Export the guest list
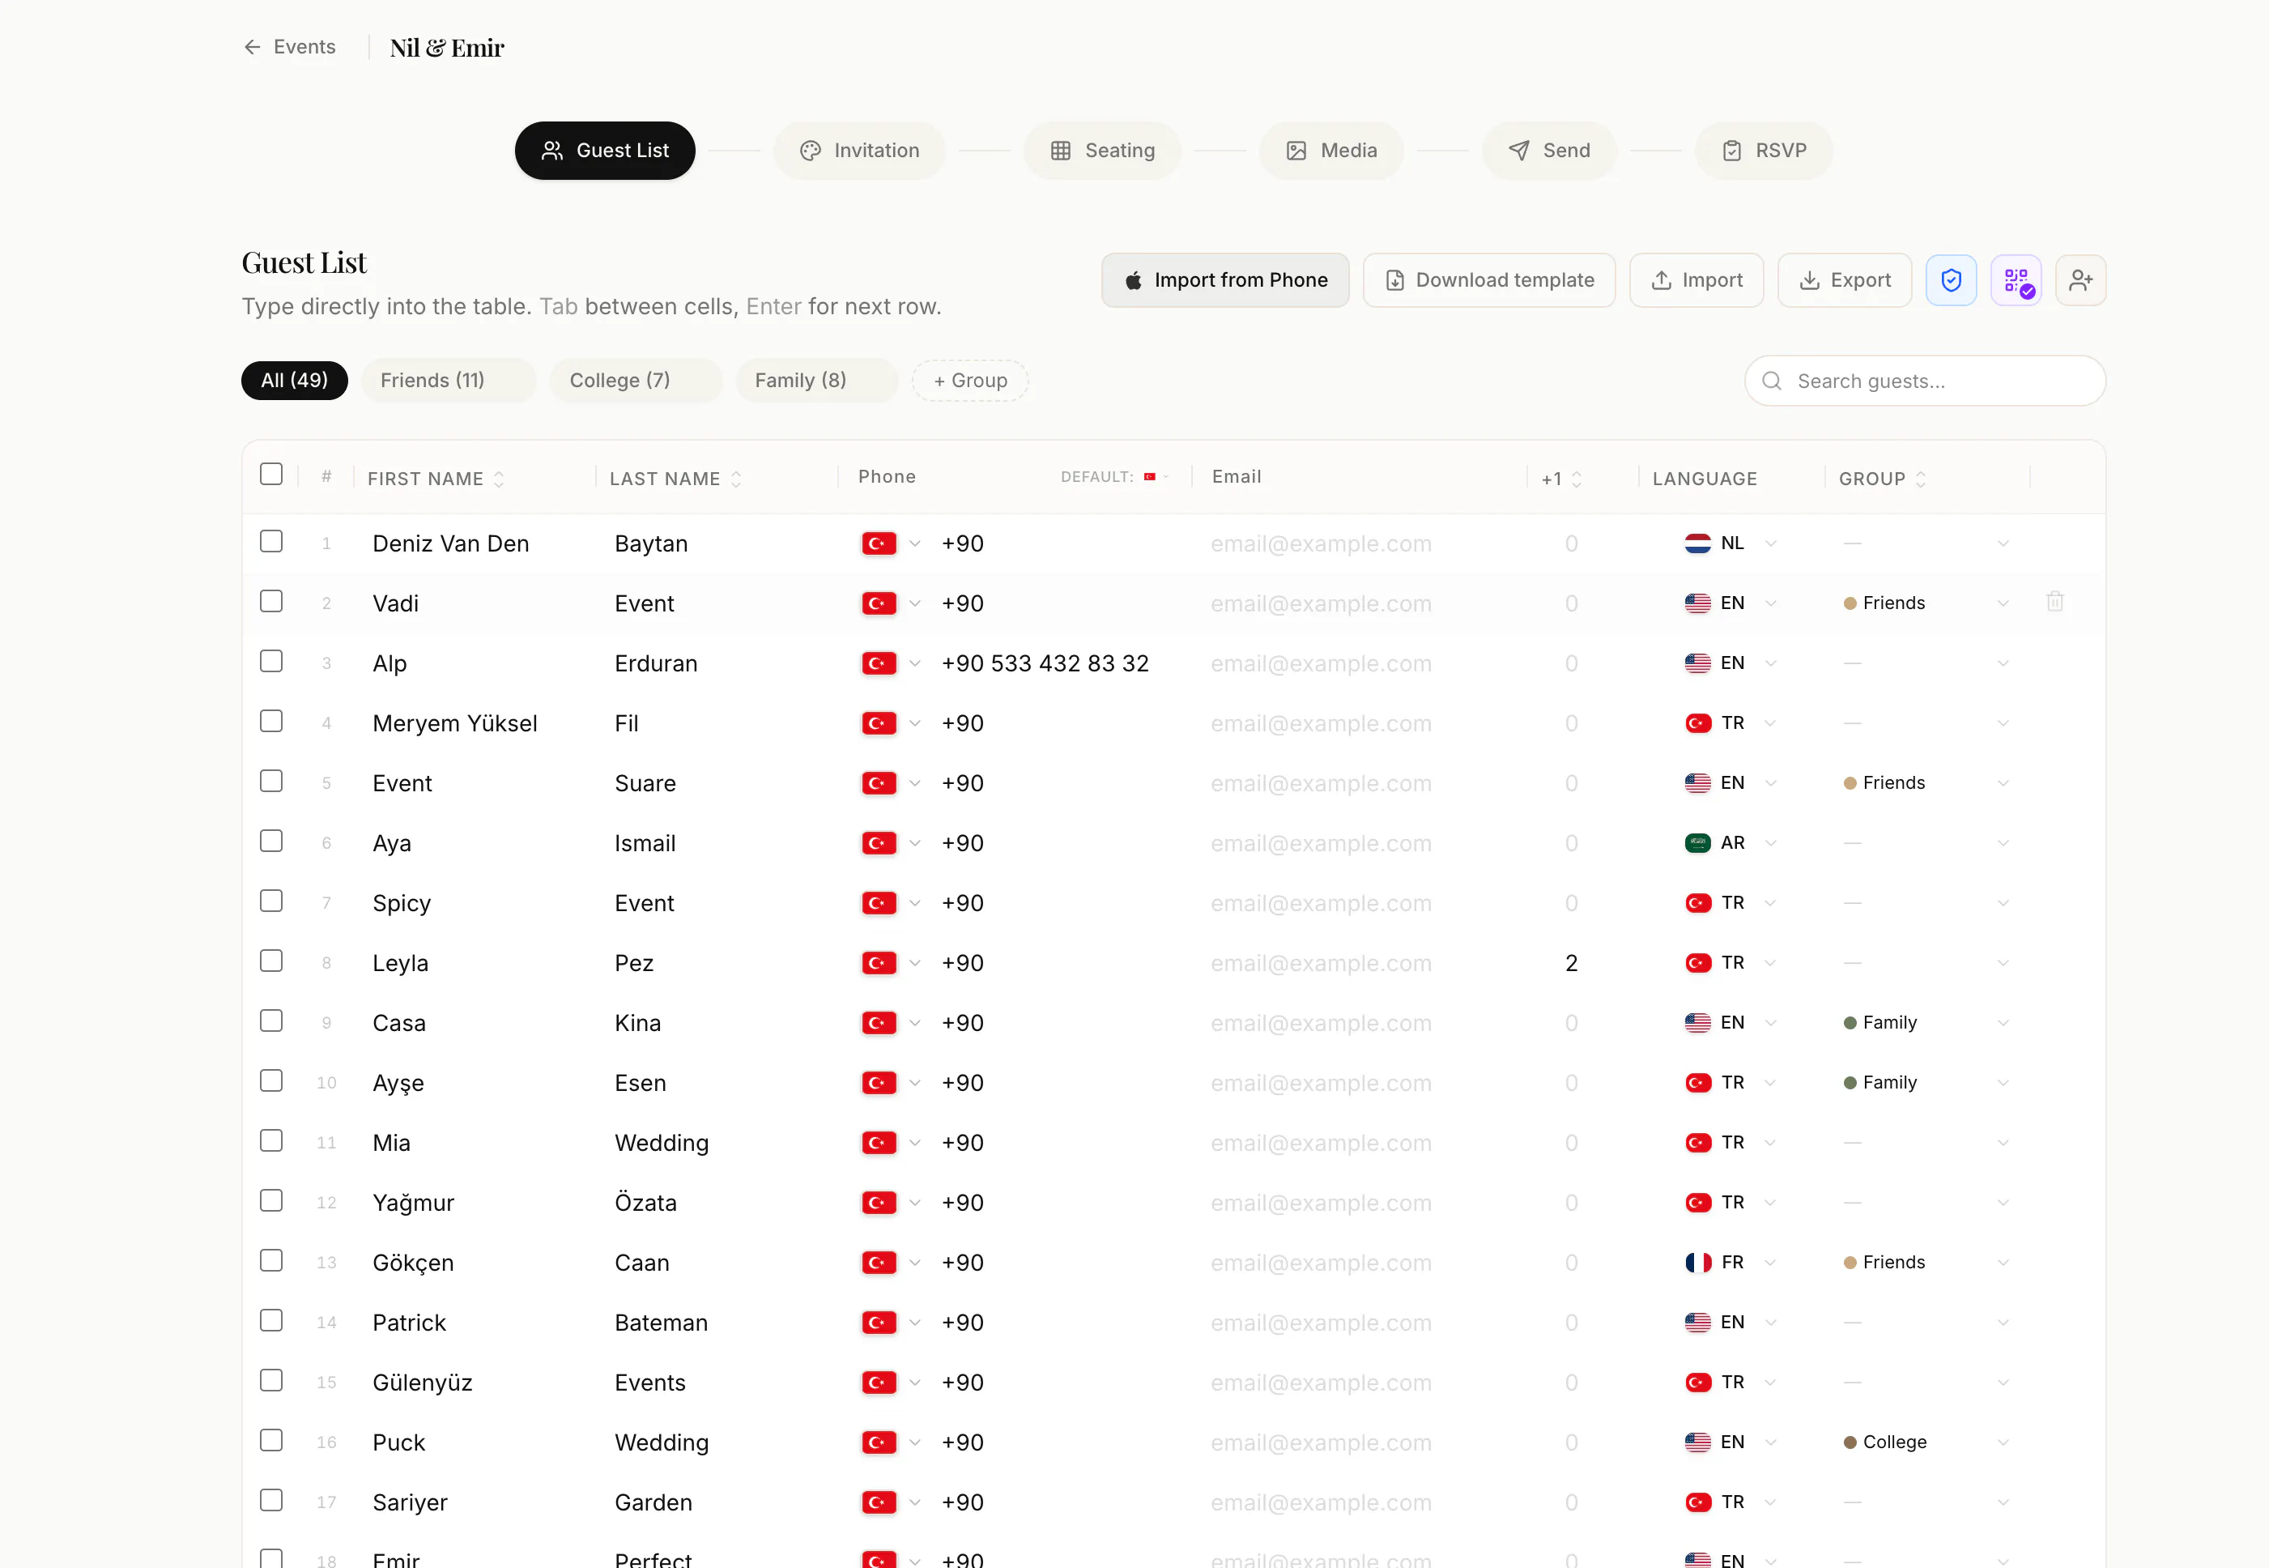 tap(1845, 280)
